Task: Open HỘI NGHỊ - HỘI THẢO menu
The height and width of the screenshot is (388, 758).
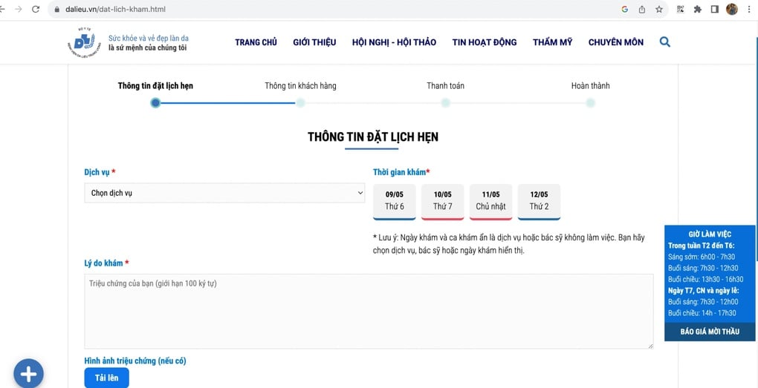Action: pos(394,42)
